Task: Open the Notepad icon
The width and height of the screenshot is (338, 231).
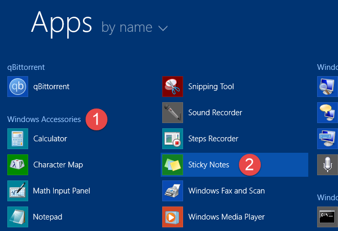Action: (18, 217)
